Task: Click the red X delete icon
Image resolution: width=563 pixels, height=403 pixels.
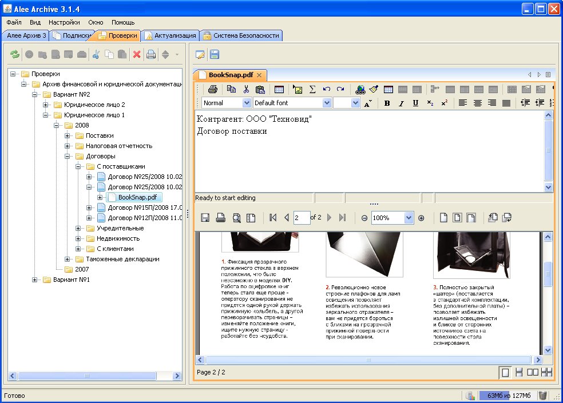Action: pyautogui.click(x=137, y=55)
